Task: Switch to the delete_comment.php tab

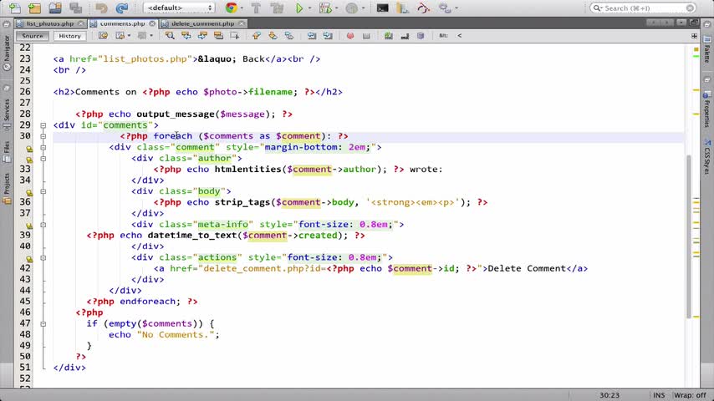Action: pyautogui.click(x=203, y=23)
